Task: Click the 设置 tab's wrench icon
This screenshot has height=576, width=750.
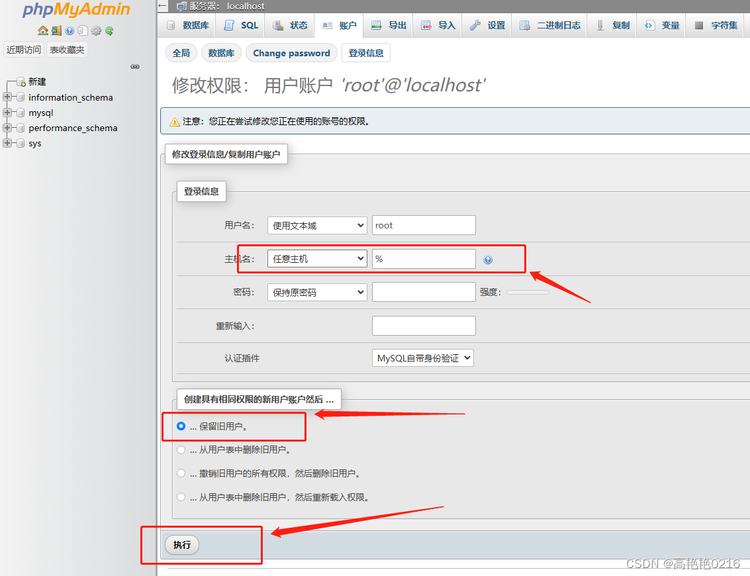Action: point(475,25)
